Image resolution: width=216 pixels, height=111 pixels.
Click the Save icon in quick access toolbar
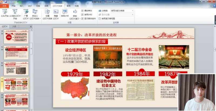coord(6,2)
